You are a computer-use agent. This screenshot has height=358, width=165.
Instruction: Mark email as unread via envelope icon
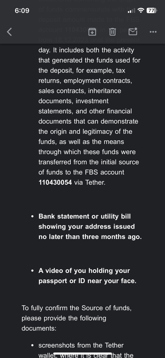(133, 32)
